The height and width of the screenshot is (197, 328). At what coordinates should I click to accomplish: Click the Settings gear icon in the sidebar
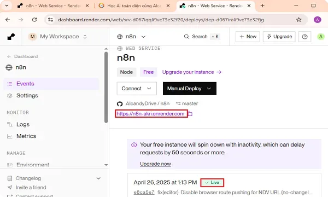10,96
